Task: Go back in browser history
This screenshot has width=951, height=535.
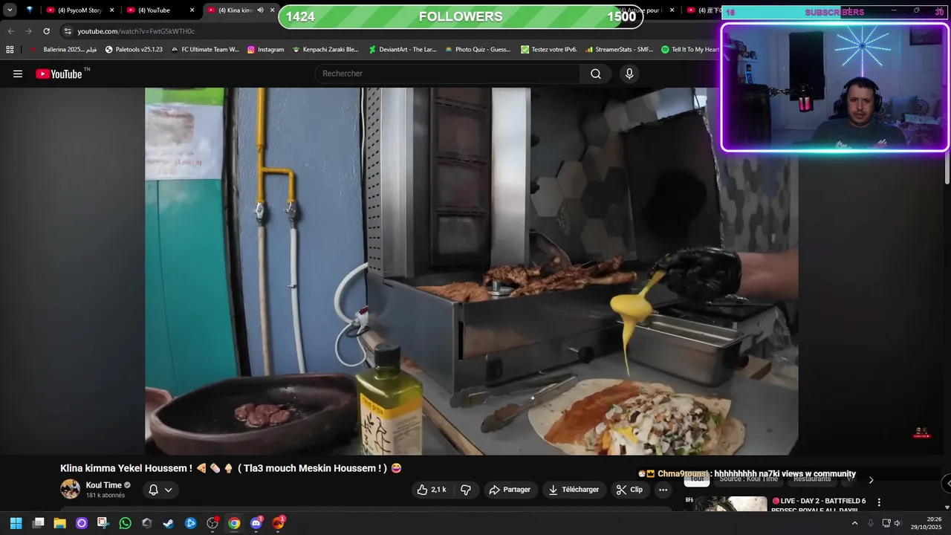Action: (11, 31)
